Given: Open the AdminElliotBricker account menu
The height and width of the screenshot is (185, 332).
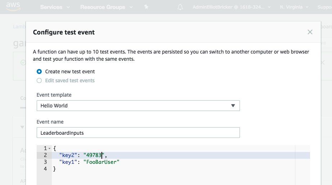Looking at the screenshot, I should (x=231, y=7).
